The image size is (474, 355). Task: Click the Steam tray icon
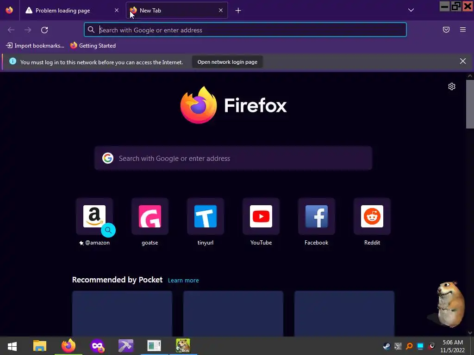(x=387, y=346)
